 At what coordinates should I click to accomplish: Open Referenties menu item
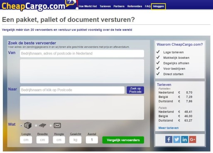click(135, 6)
